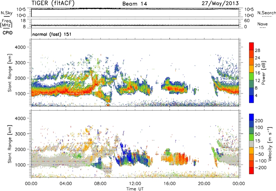Click the '4' label on the power scale
Viewport: 276px width, 191px height.
coord(256,95)
